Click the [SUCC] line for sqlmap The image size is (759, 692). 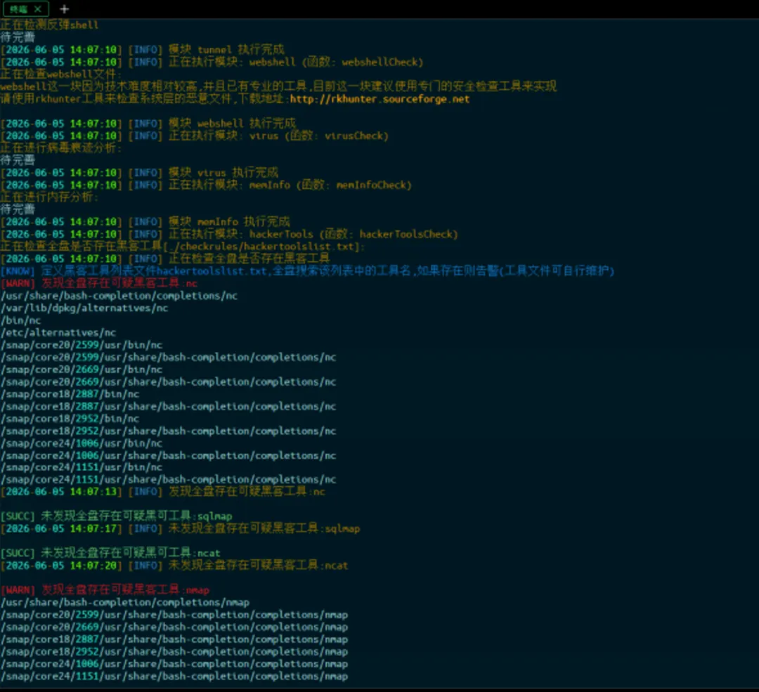tap(116, 516)
